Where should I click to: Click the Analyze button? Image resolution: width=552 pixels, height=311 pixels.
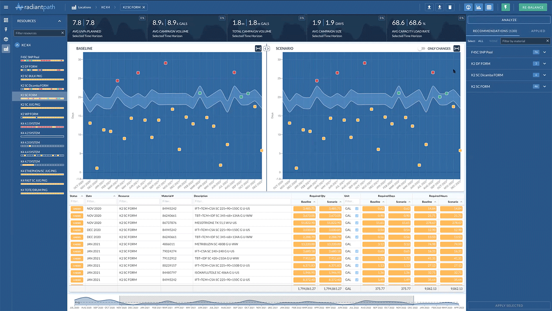coord(509,20)
